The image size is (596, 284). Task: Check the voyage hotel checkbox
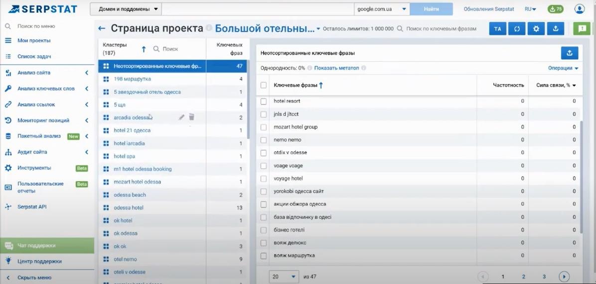pyautogui.click(x=264, y=179)
